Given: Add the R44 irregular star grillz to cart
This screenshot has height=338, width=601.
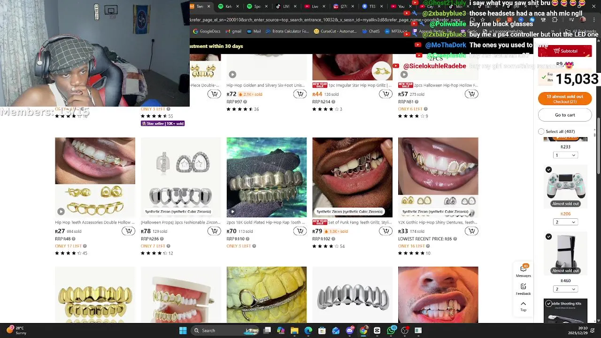Looking at the screenshot, I should pyautogui.click(x=385, y=94).
